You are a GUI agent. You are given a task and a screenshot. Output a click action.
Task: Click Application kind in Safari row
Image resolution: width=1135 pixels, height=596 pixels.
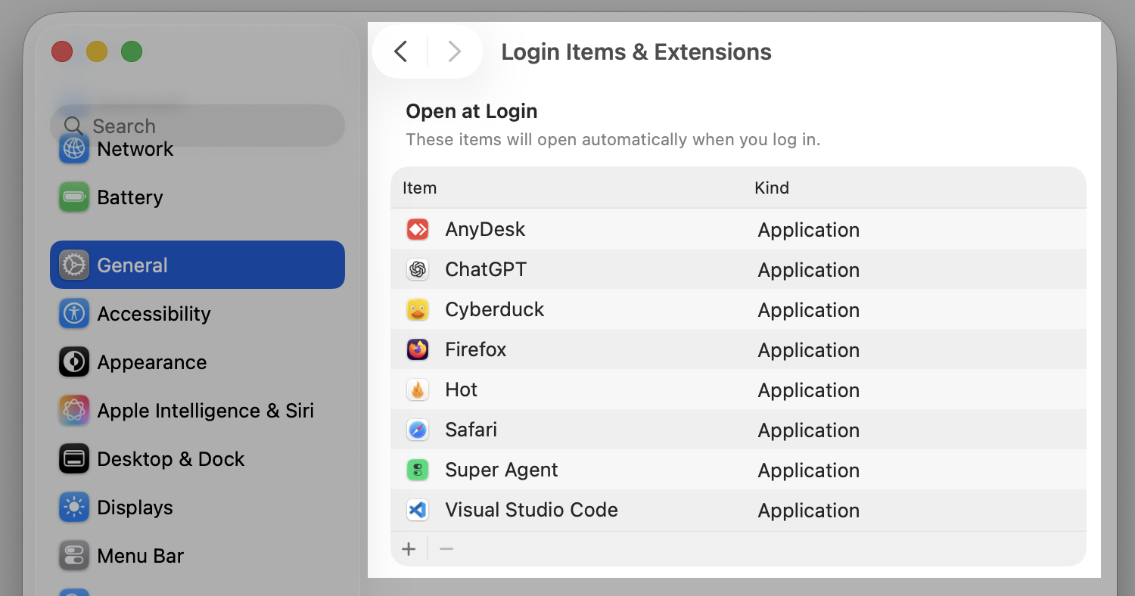[x=809, y=431]
